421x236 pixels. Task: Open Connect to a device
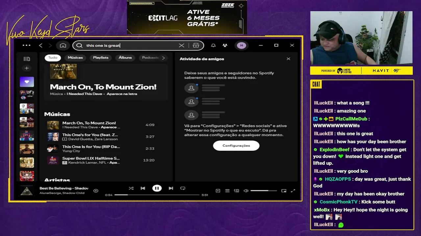coord(236,190)
